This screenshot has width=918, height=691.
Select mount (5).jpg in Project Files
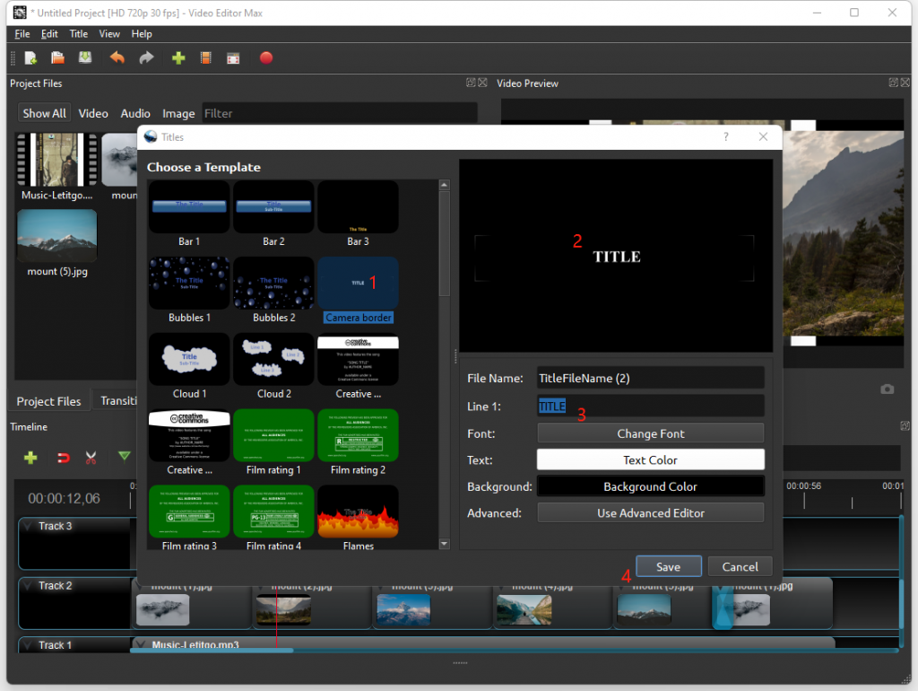pos(57,244)
